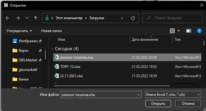Select the file каталог позитив.xlsx
Image resolution: width=206 pixels, height=111 pixels.
(x=127, y=57)
